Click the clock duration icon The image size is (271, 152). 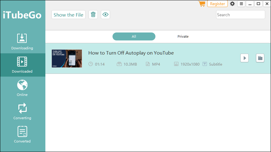[90, 64]
